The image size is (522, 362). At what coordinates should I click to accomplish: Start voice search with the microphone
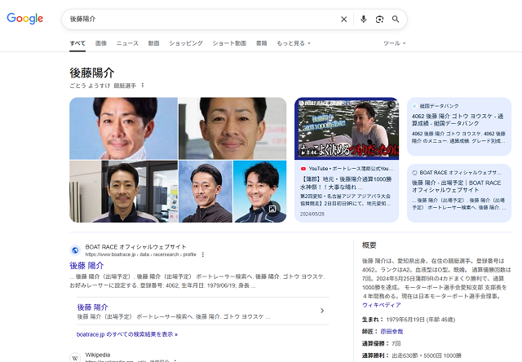point(364,20)
